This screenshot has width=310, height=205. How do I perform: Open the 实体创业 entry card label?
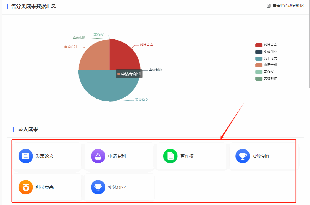[x=117, y=187]
